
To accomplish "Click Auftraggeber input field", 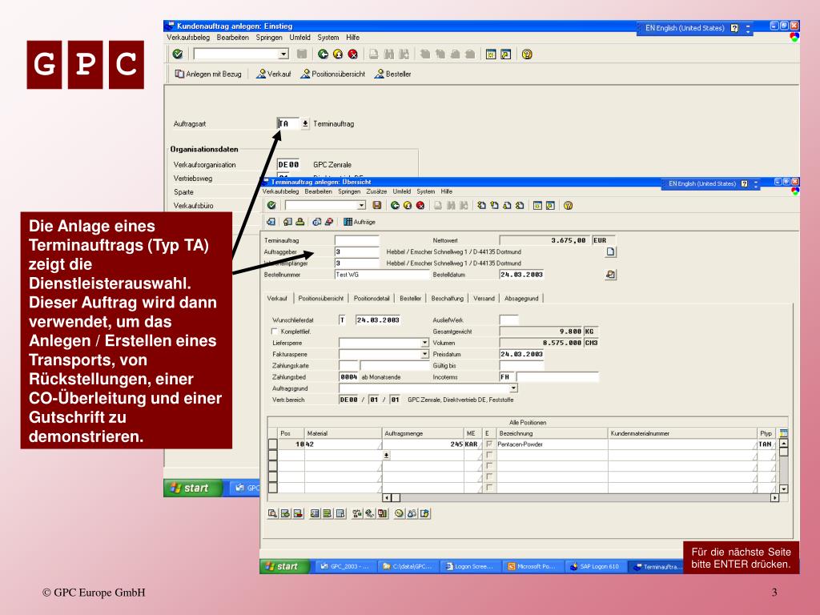I will tap(356, 251).
